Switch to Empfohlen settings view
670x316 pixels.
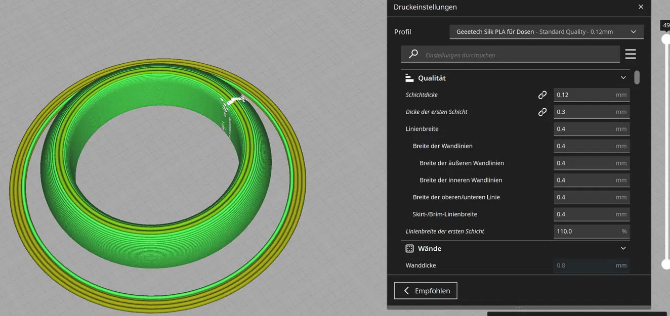[x=426, y=291]
